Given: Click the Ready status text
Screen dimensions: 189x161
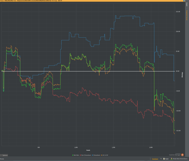Looking at the screenshot, I should point(2,159).
